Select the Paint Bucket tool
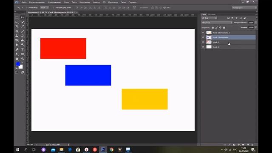The image size is (272, 153). [23, 40]
